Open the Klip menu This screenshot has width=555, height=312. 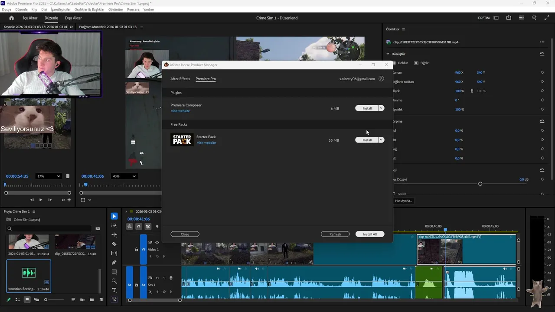point(34,9)
